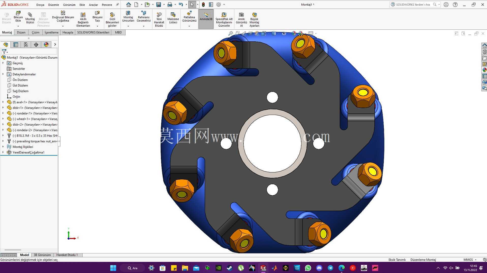
Task: Open the Patlatma Görünümü dropdown arrow
Action: pos(189,26)
